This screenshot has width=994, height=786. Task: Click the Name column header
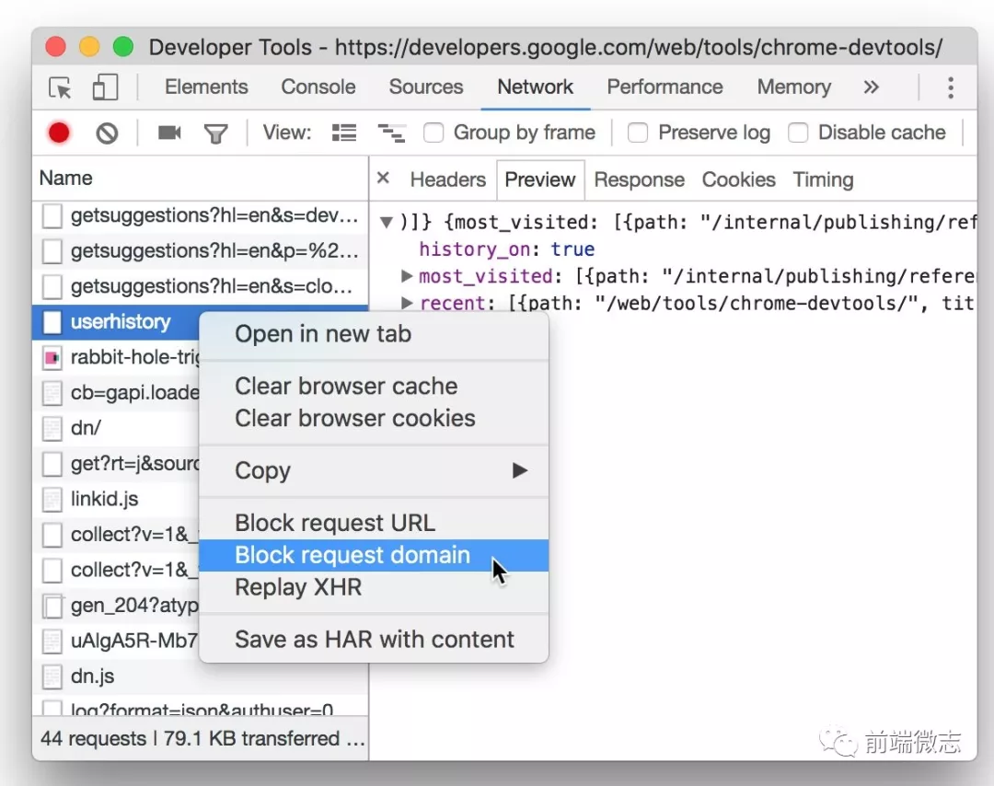pos(201,179)
